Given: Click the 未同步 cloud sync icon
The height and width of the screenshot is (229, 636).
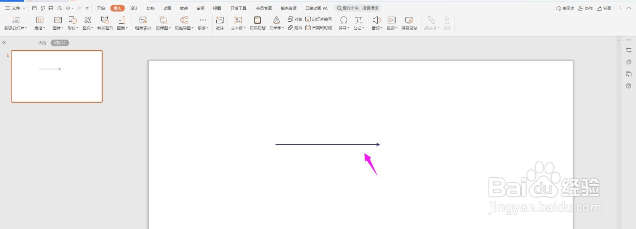Looking at the screenshot, I should click(x=565, y=8).
